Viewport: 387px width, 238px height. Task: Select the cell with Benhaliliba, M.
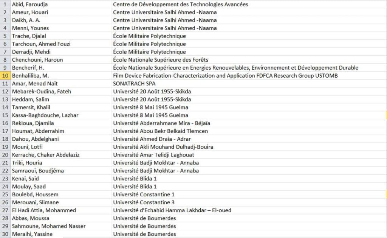click(x=61, y=76)
